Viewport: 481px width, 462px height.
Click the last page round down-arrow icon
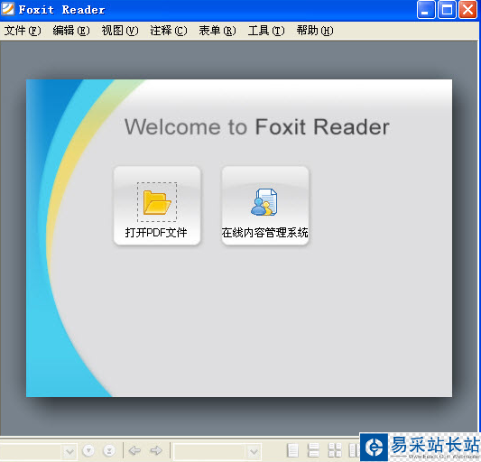[109, 450]
